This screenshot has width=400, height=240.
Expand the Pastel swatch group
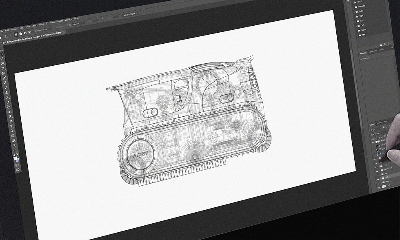coord(354,12)
